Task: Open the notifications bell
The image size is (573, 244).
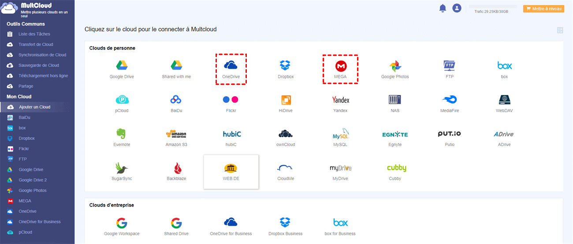Action: pos(443,8)
